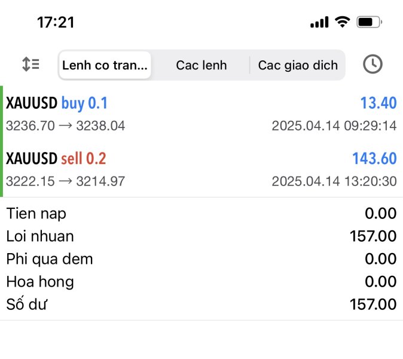The width and height of the screenshot is (403, 359).
Task: Select the 'Lenh co tran...' tab
Action: pos(105,65)
